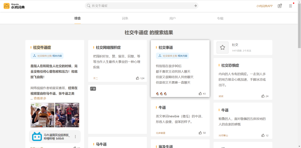The width and height of the screenshot is (301, 148).
Task: Open author 柒柒 profile
Action: [x=221, y=96]
